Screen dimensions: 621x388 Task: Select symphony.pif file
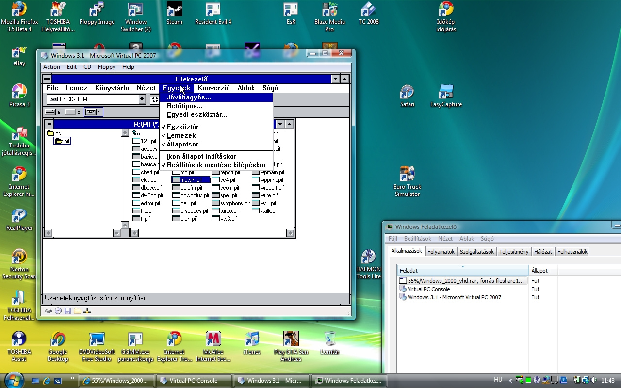pos(231,203)
